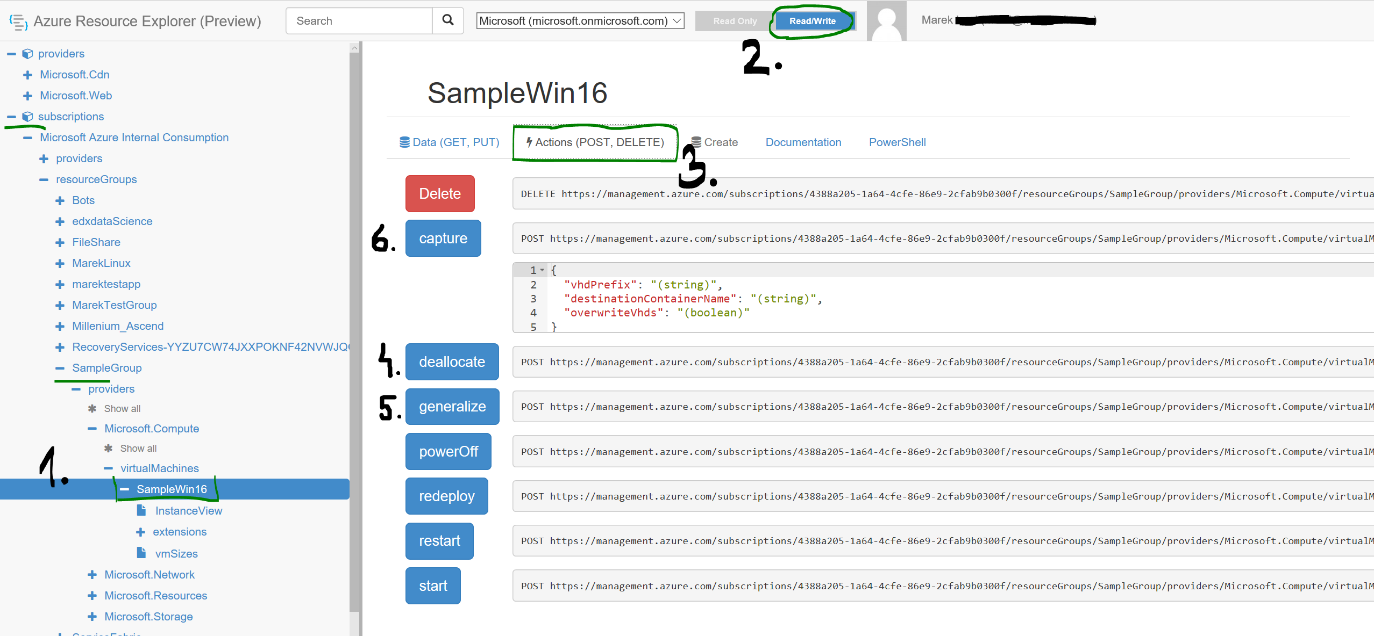Click the powerOff button
Image resolution: width=1374 pixels, height=636 pixels.
(x=448, y=451)
